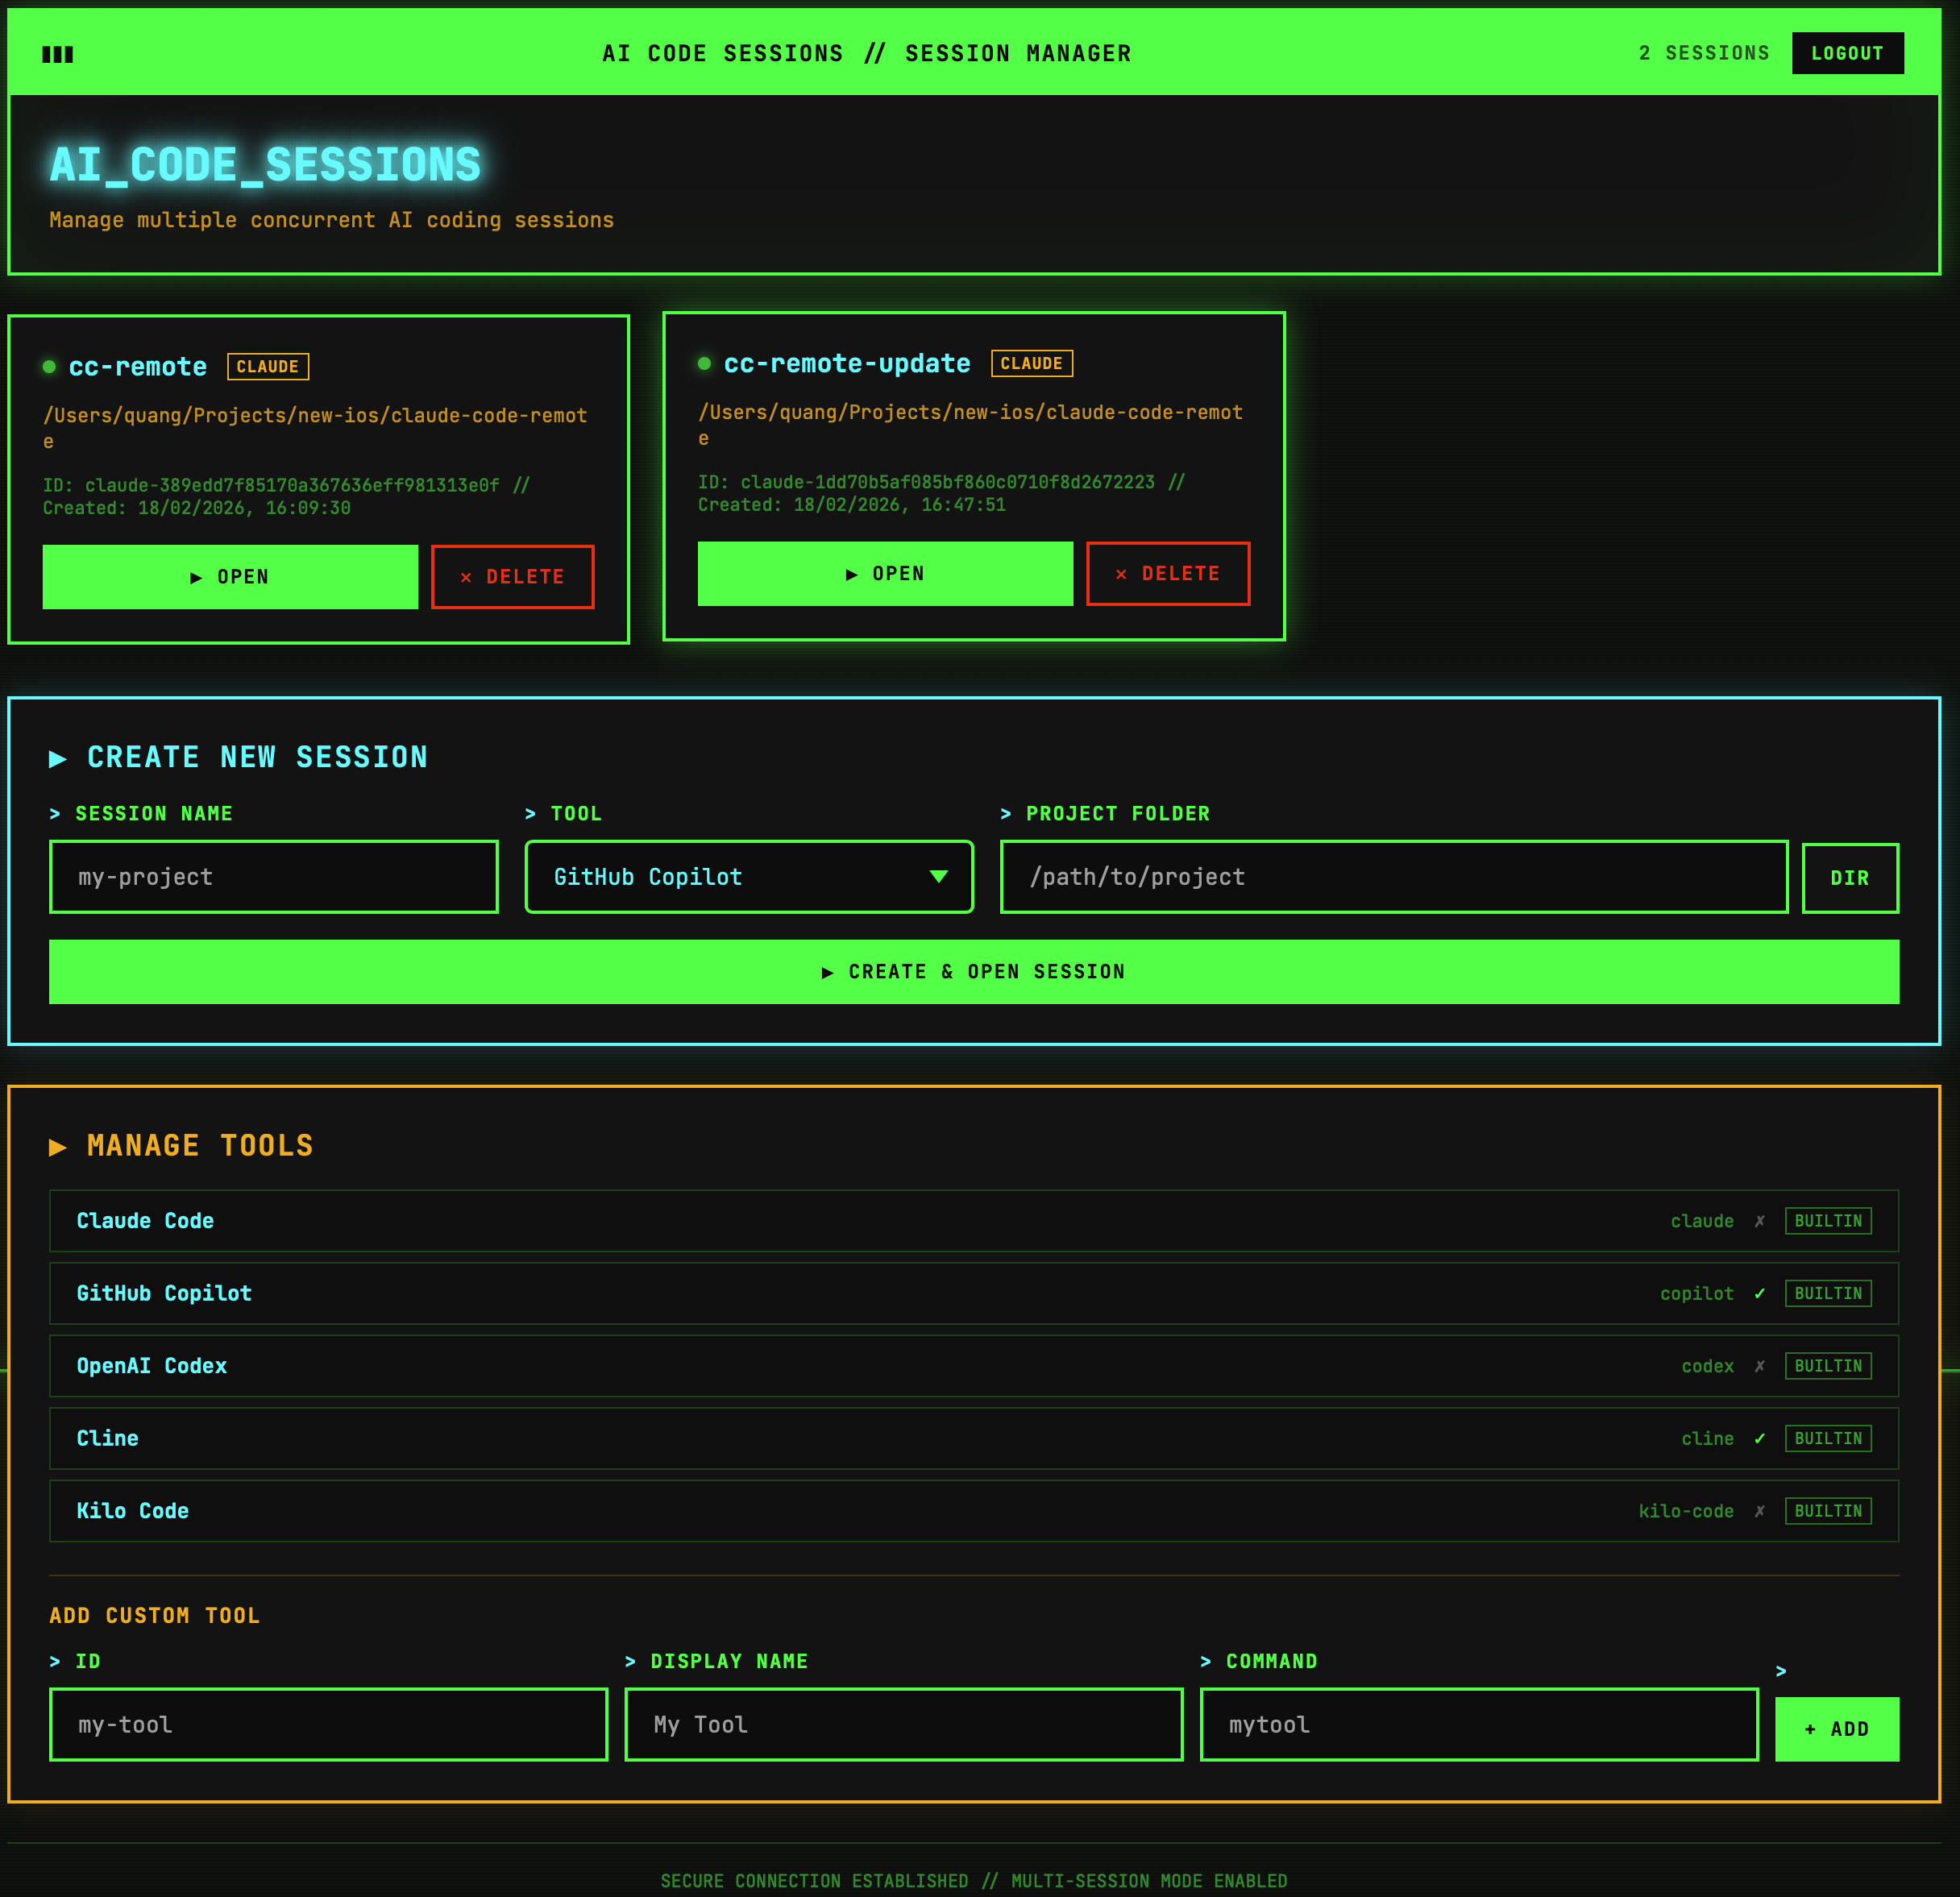The image size is (1960, 1897).
Task: Click the LOGOUT button
Action: 1847,53
